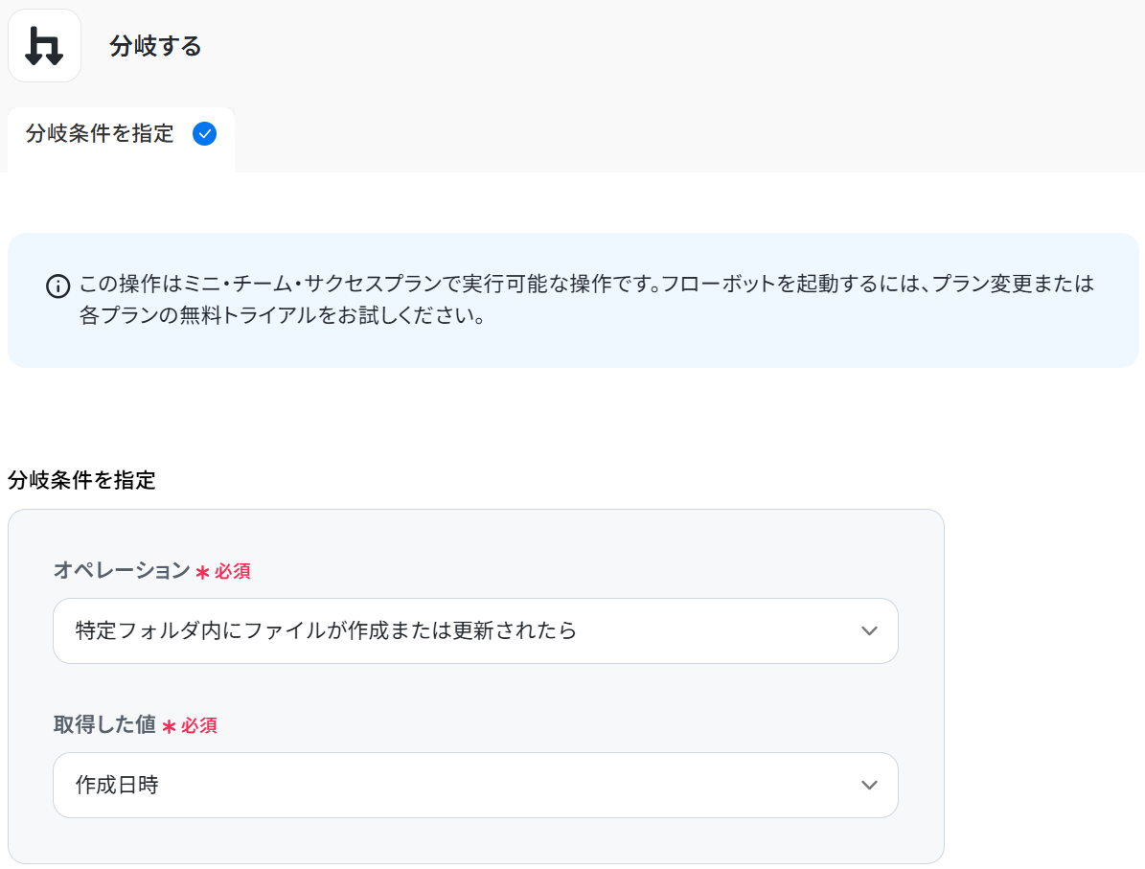Open the 分岐条件を指定 tab
The width and height of the screenshot is (1145, 869).
(x=100, y=134)
